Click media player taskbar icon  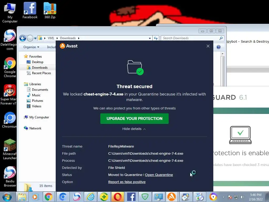(35, 197)
